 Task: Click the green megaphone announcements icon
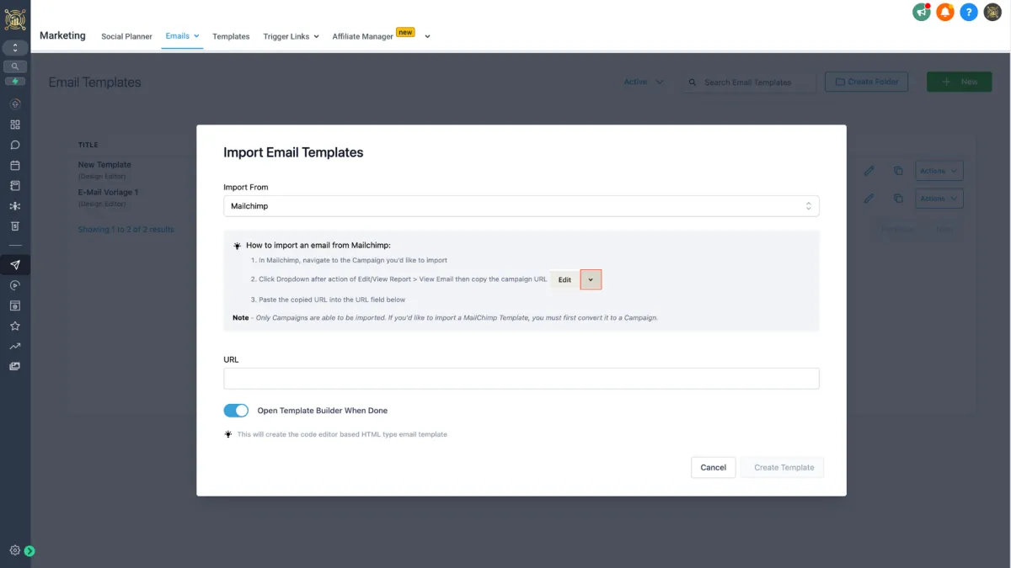(921, 13)
